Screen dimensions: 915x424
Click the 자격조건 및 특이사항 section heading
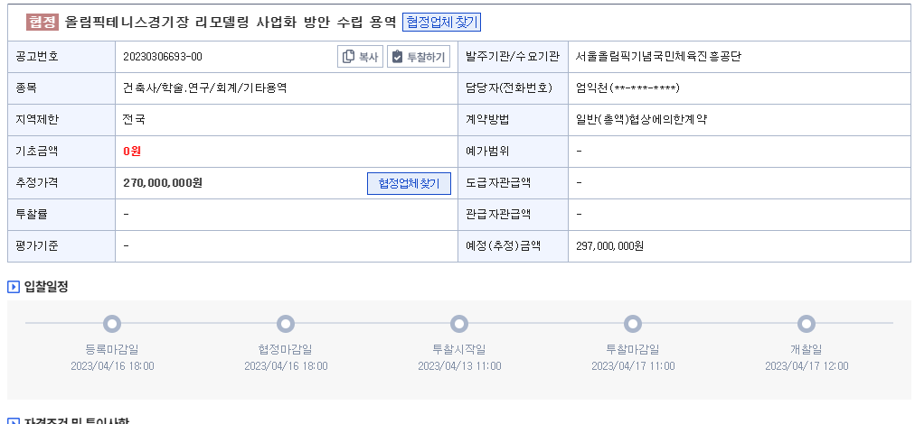[77, 420]
